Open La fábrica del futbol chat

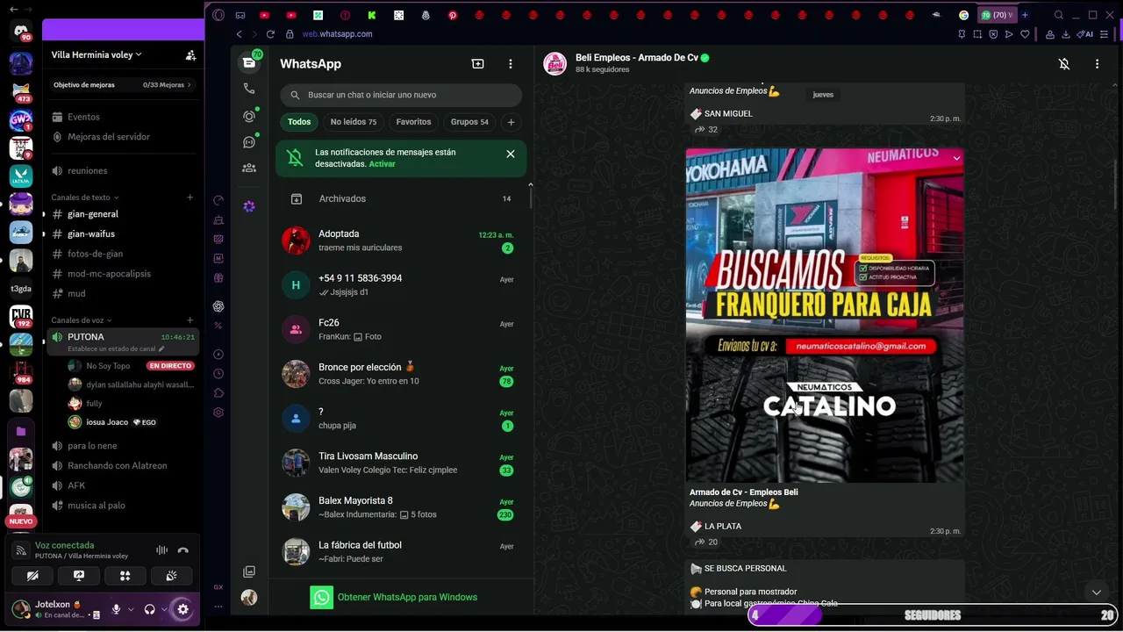(x=401, y=551)
